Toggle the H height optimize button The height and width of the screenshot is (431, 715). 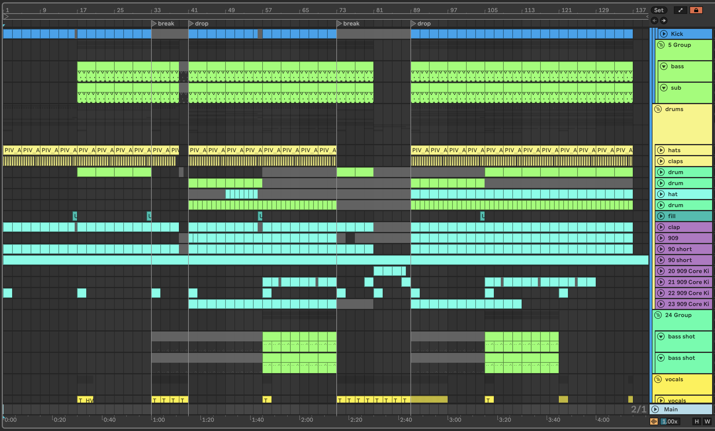click(696, 421)
